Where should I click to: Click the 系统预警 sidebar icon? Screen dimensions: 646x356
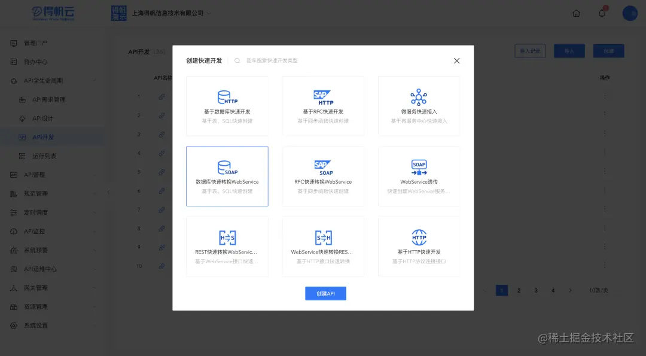click(14, 250)
